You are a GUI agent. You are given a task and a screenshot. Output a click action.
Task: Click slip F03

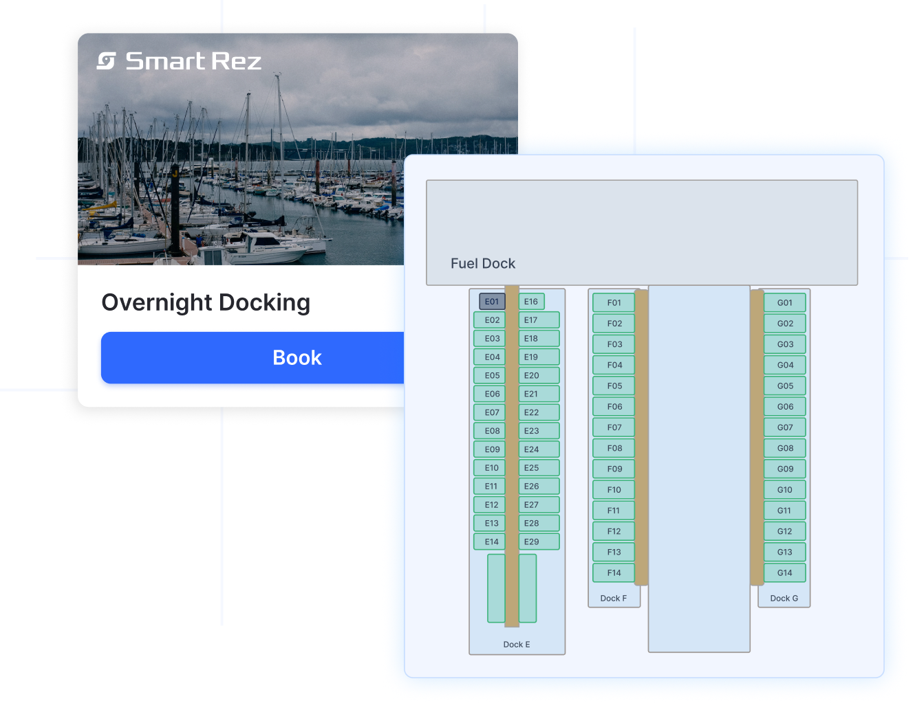pyautogui.click(x=614, y=344)
